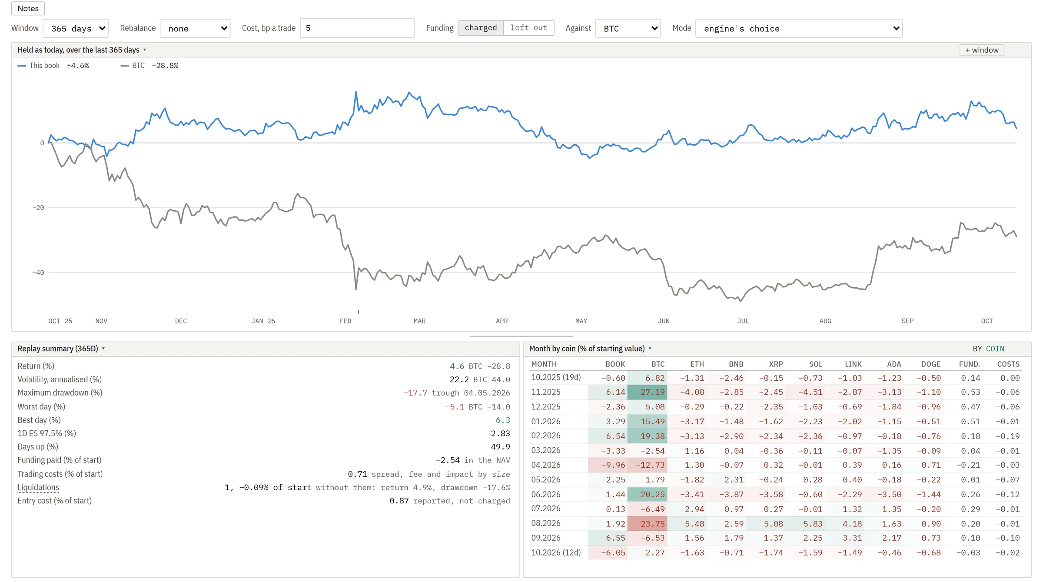Screen dimensions: 1043x582
Task: Click the XRP column header
Action: (x=776, y=364)
